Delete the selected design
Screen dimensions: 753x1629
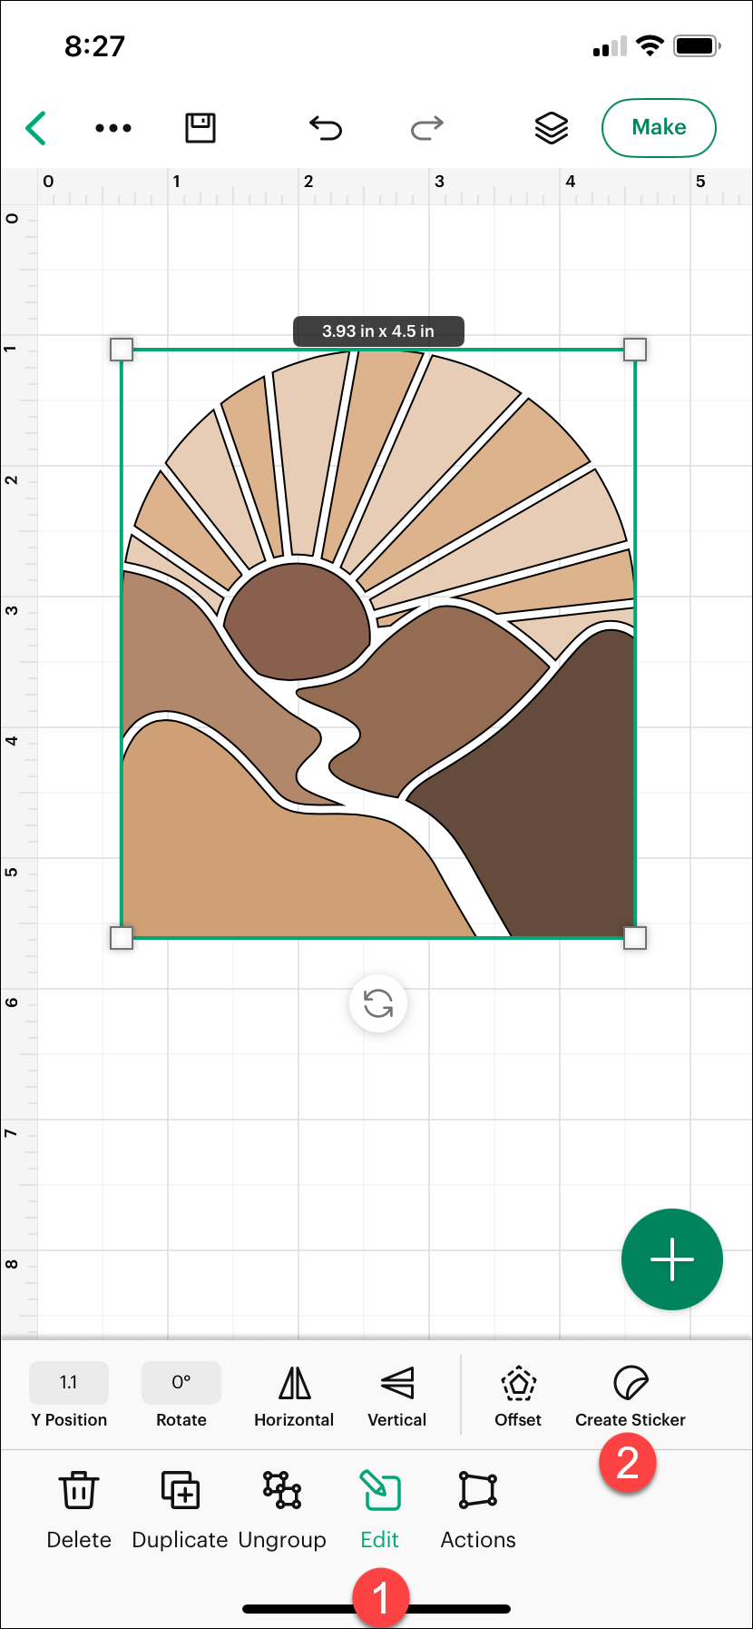pos(79,1509)
